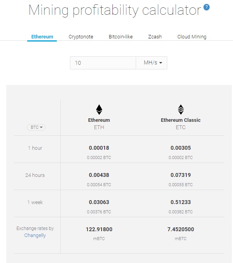The width and height of the screenshot is (233, 263).
Task: Click the Ethereum 1 hour value 0.00018
Action: pyautogui.click(x=99, y=148)
